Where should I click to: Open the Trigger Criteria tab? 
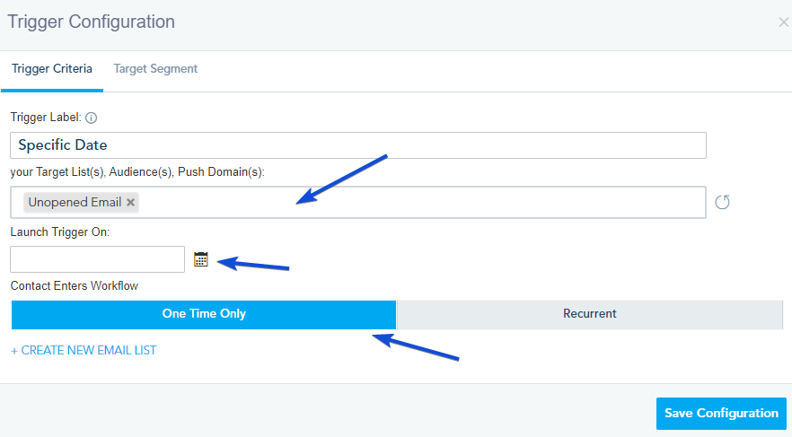[x=52, y=69]
